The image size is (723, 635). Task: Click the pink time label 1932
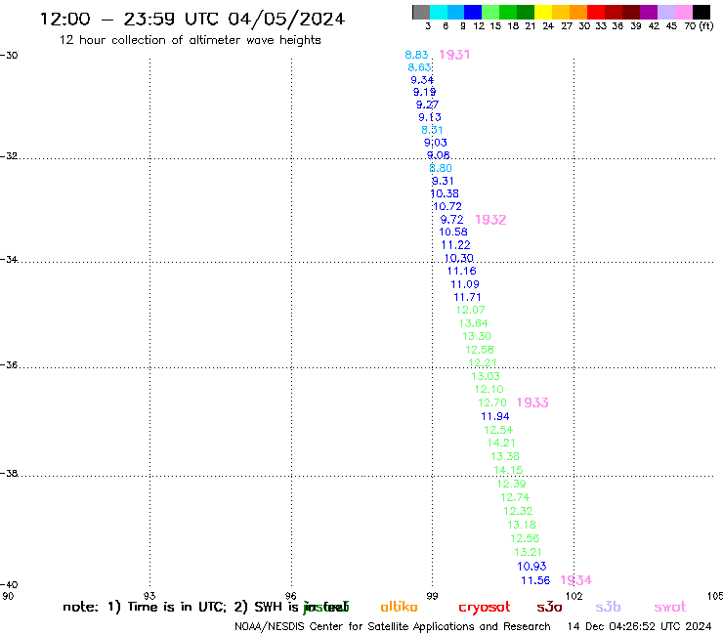[490, 220]
